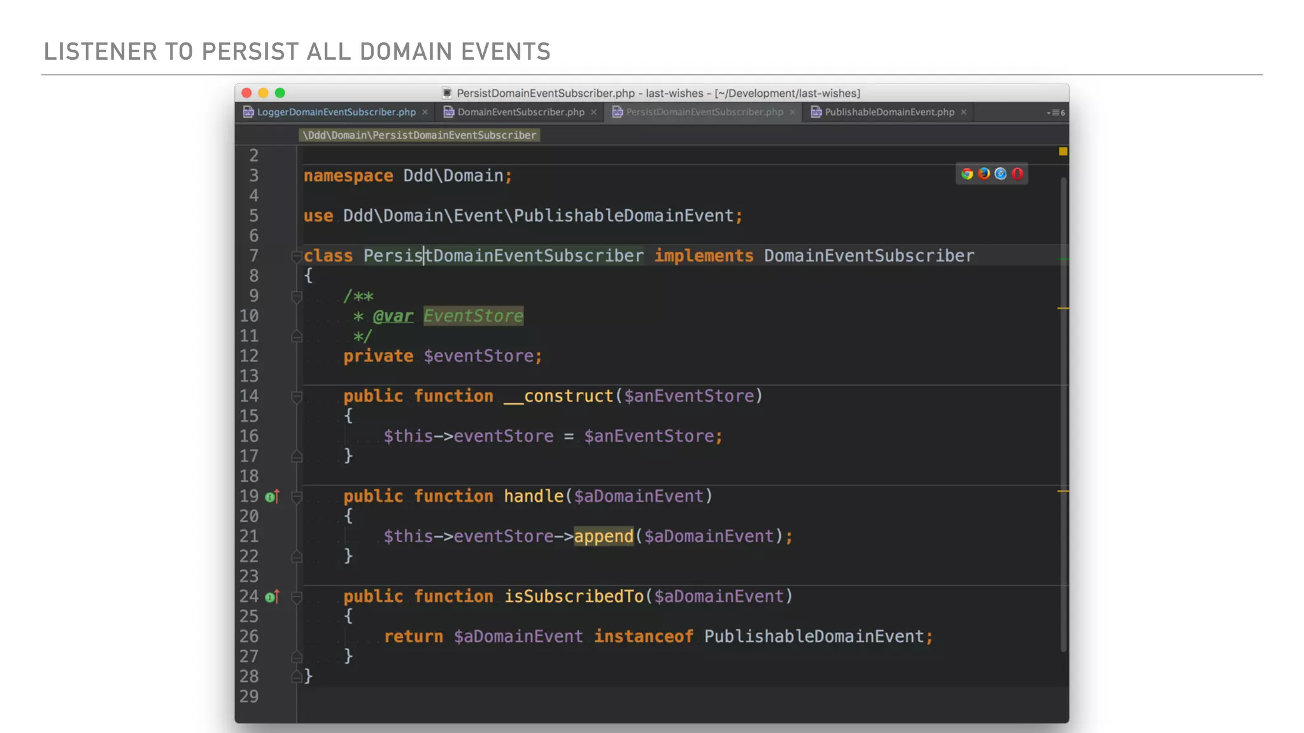Open the PublishableDomainEvent.php tab
This screenshot has width=1304, height=733.
tap(889, 112)
